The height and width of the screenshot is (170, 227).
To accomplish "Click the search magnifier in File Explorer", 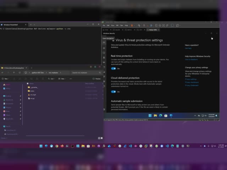I will [100, 73].
